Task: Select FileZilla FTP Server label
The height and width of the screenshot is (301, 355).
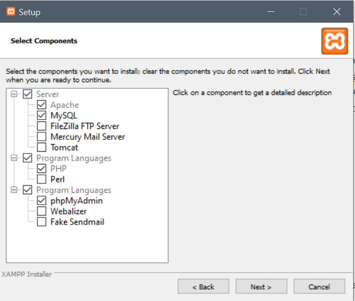Action: coord(85,126)
